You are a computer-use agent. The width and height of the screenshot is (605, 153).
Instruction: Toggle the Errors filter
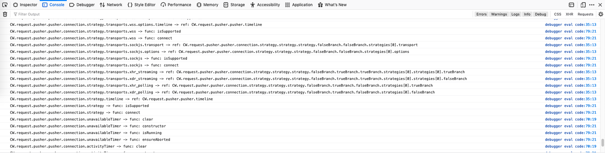tap(481, 14)
